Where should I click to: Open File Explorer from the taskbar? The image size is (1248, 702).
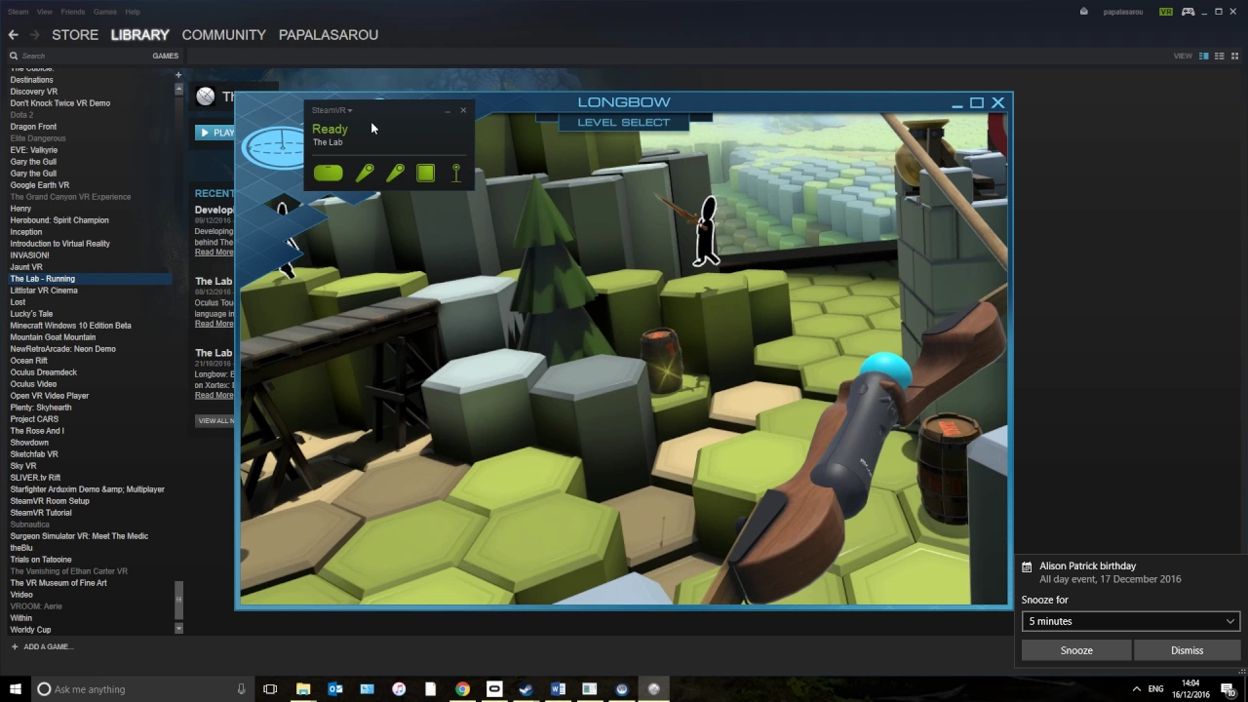(303, 689)
